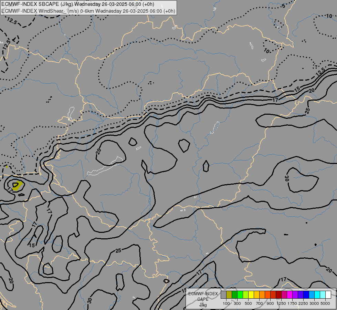Screen dimensions: 337x310
Task: Click the dark green CAPE legend swatch
Action: pos(234,295)
